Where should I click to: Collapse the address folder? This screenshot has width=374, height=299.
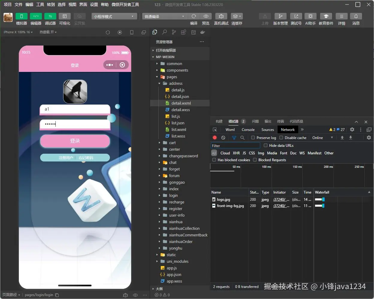pos(176,83)
